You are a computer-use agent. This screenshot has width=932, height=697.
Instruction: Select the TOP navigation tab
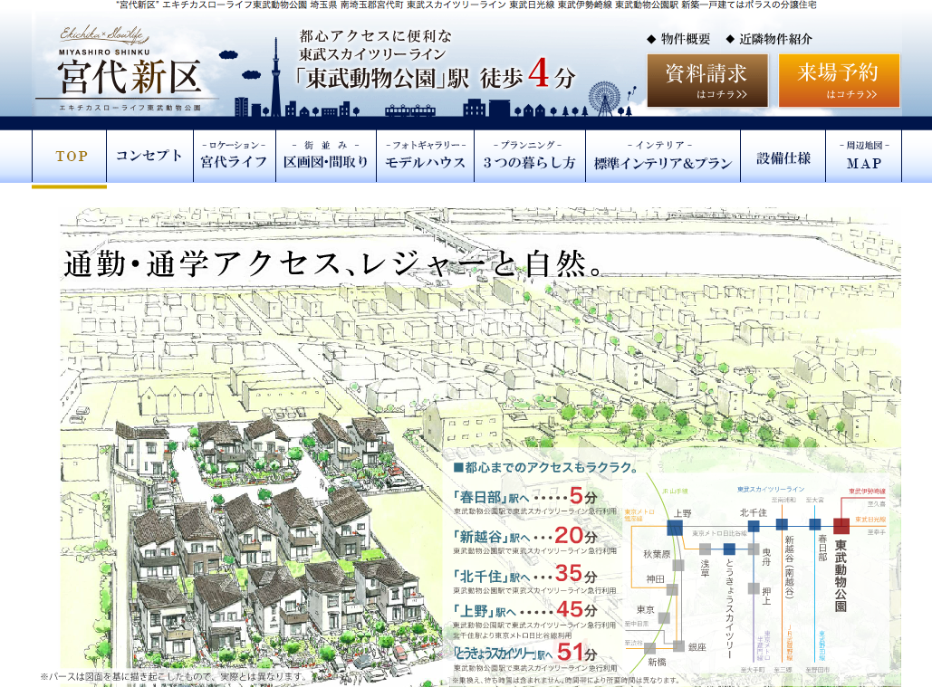[x=70, y=156]
